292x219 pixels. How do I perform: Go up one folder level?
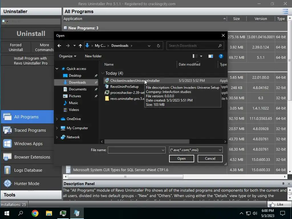[80, 46]
